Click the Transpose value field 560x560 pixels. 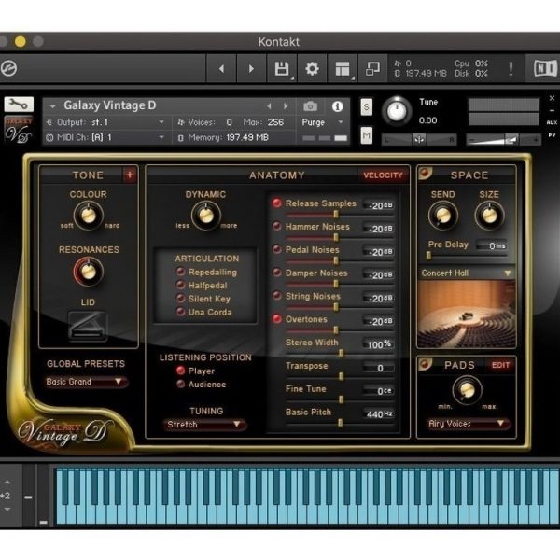coord(379,368)
